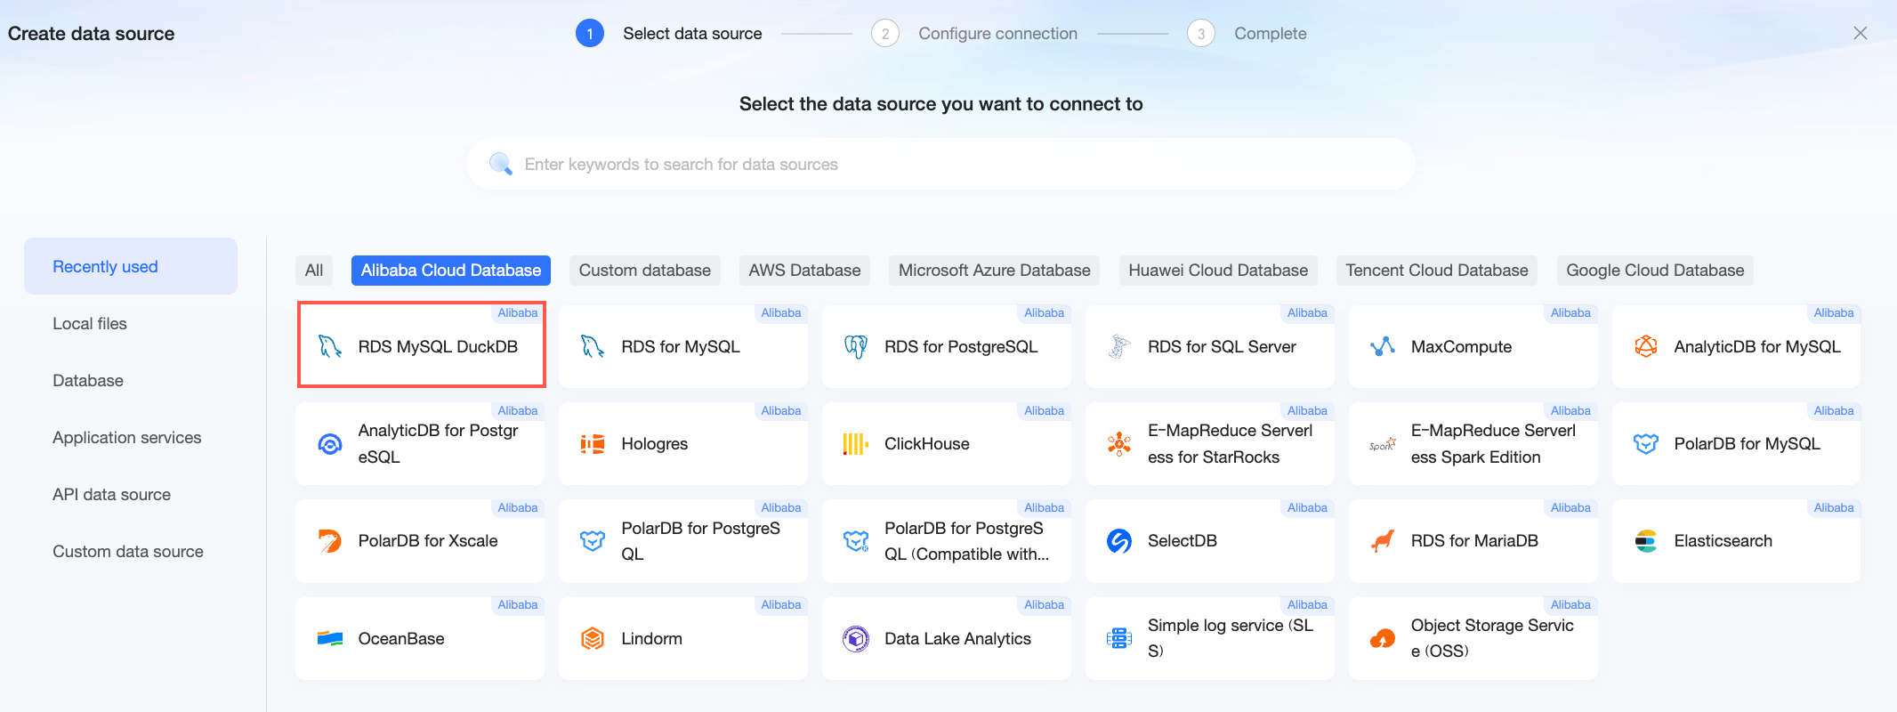This screenshot has height=712, width=1897.
Task: Click the PolarDB for Xscale icon
Action: tap(330, 541)
